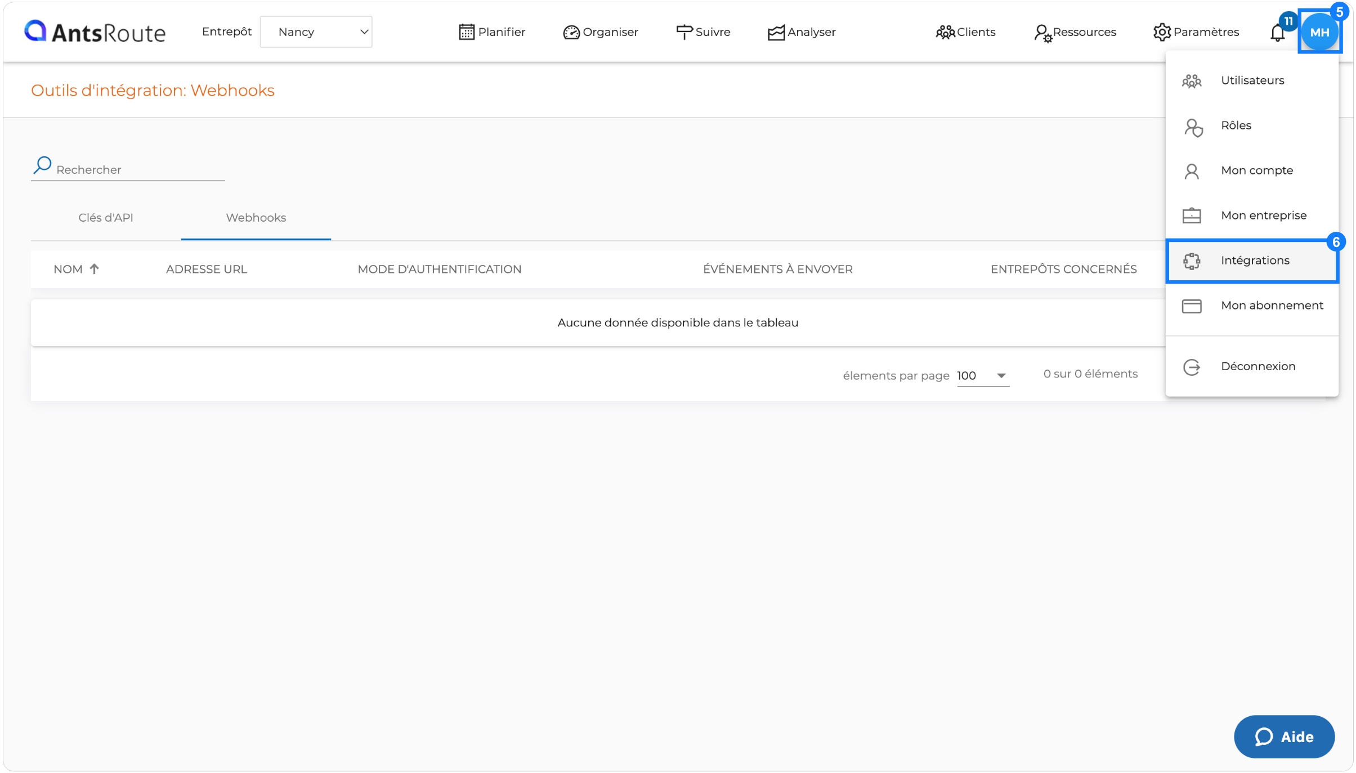Open the Organiser menu

[x=601, y=32]
